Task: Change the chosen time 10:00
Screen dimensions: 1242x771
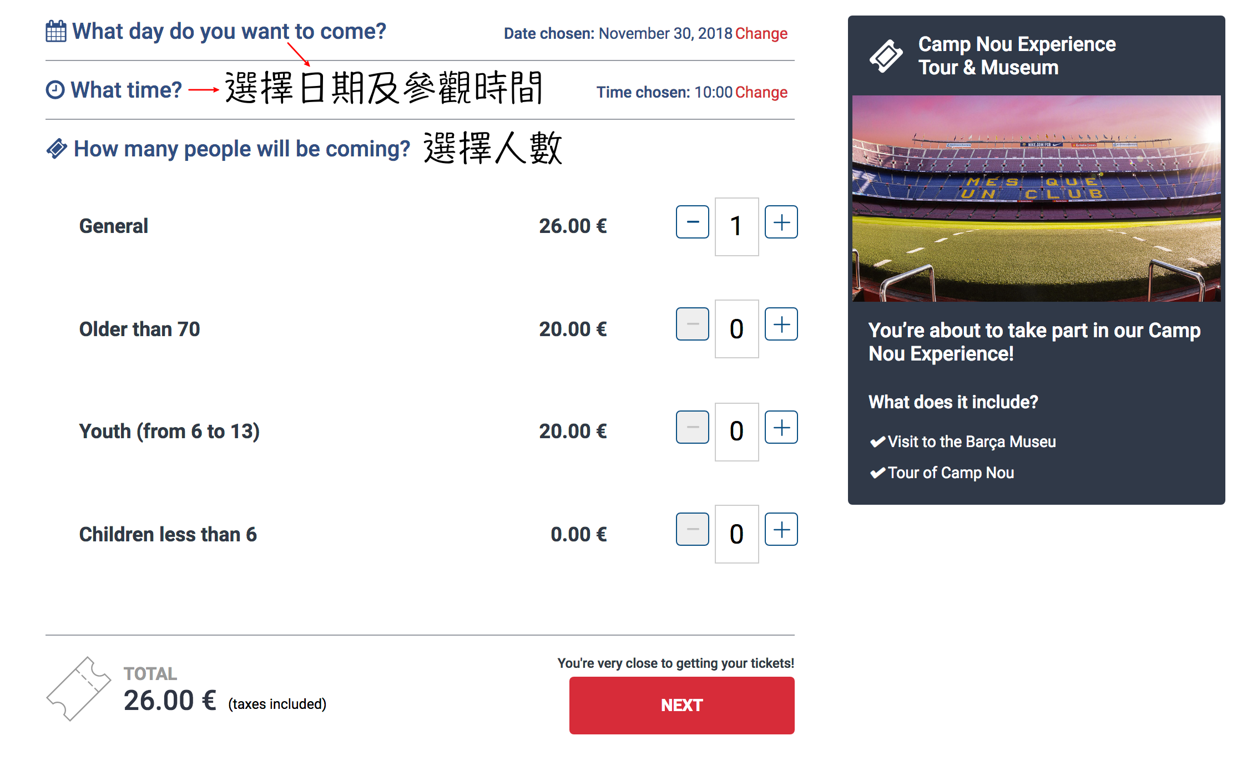Action: coord(761,93)
